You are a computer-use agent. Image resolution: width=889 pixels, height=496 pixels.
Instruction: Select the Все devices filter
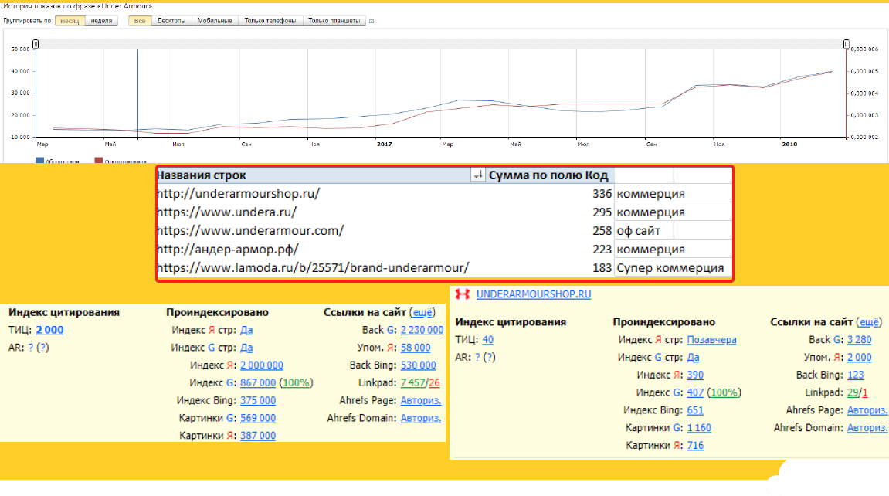tap(140, 21)
